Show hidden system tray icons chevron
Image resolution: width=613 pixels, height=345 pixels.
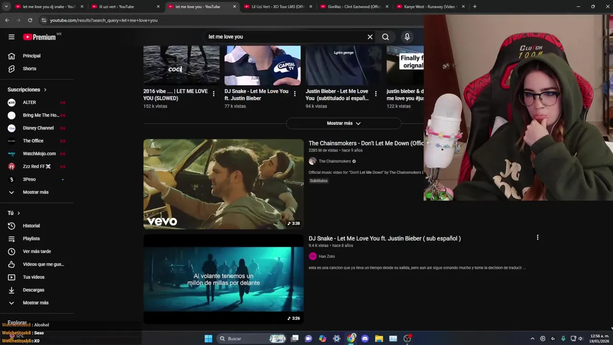click(532, 339)
